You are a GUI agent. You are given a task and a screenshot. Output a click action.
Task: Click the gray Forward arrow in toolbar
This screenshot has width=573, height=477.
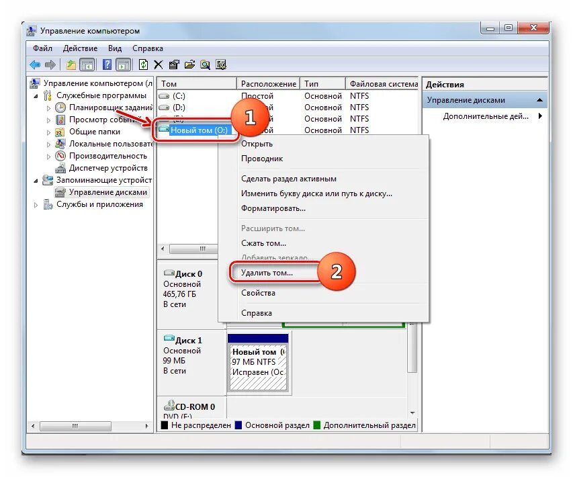50,65
